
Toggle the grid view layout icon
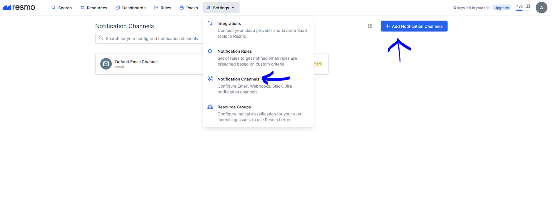tap(370, 26)
